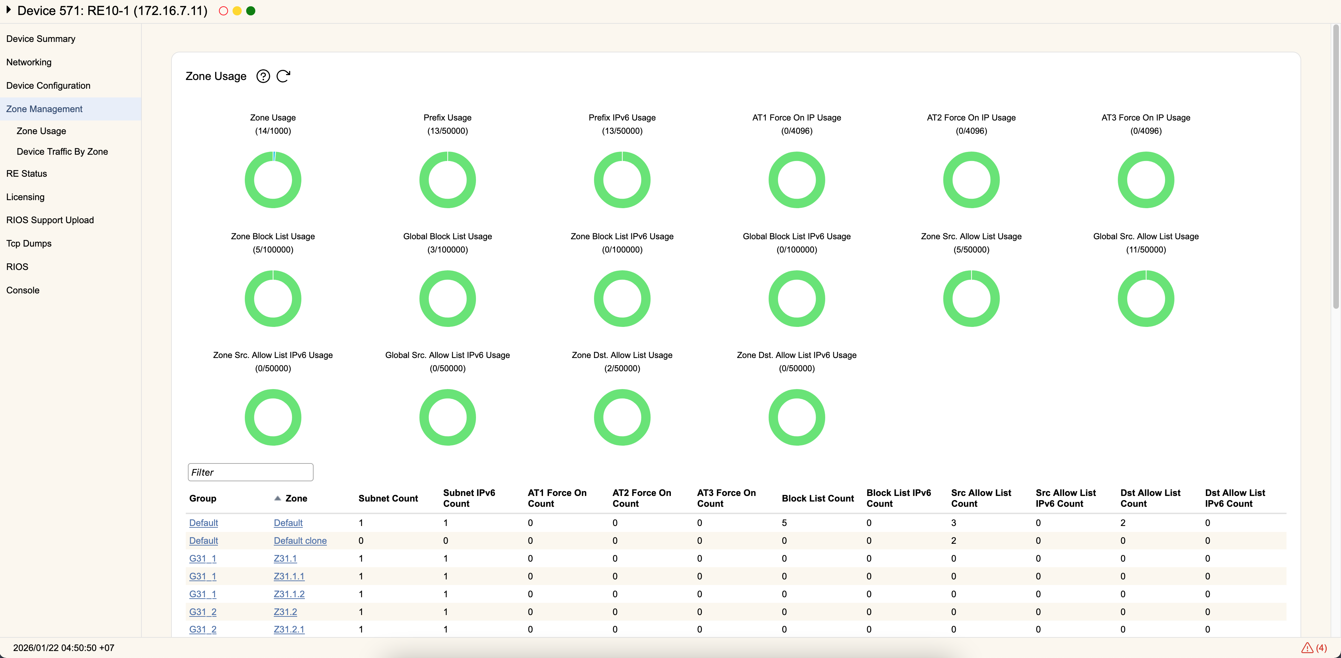1341x658 pixels.
Task: Collapse the Device 571 header triangle
Action: [8, 10]
